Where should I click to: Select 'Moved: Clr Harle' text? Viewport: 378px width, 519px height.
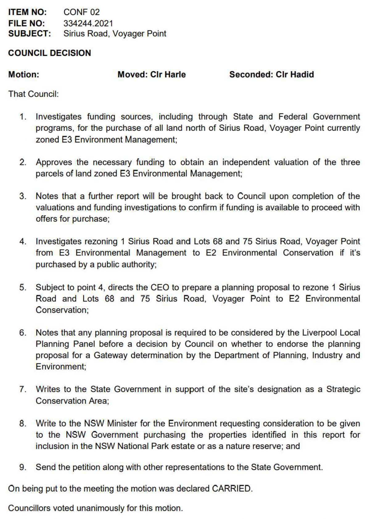[152, 75]
